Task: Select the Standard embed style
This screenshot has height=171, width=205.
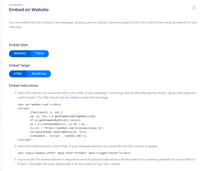Action: pyautogui.click(x=20, y=54)
